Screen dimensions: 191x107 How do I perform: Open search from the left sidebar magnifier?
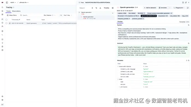click(2, 7)
